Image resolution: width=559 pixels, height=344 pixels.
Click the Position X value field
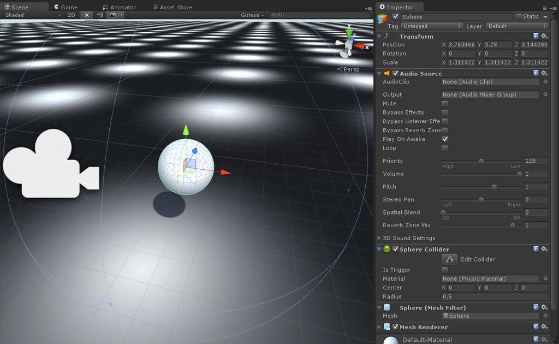coord(462,45)
